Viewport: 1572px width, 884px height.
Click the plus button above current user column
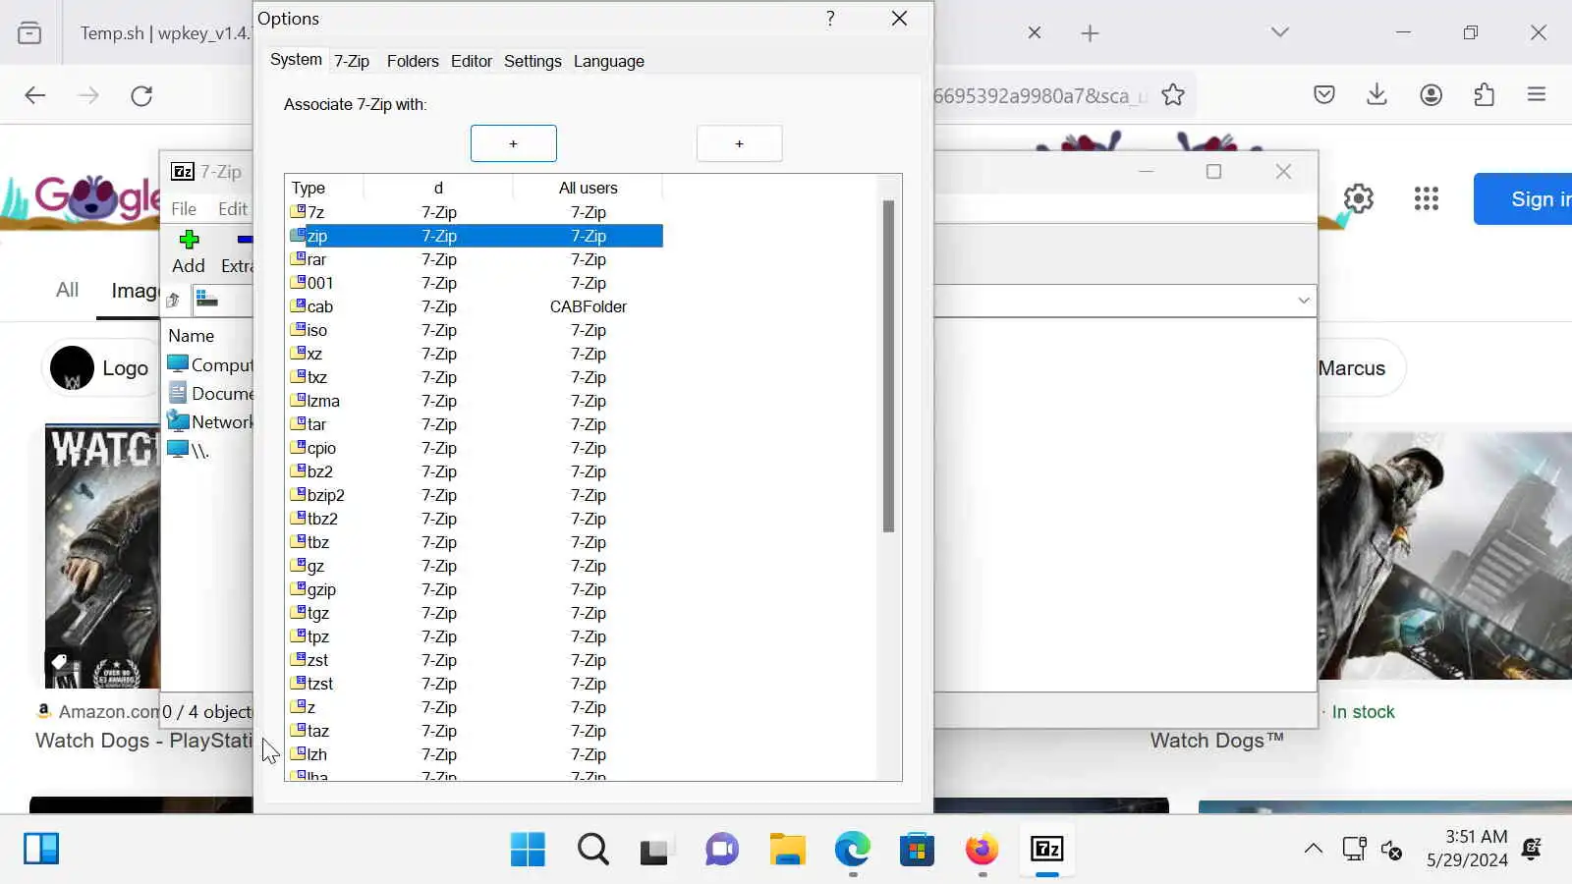(514, 143)
